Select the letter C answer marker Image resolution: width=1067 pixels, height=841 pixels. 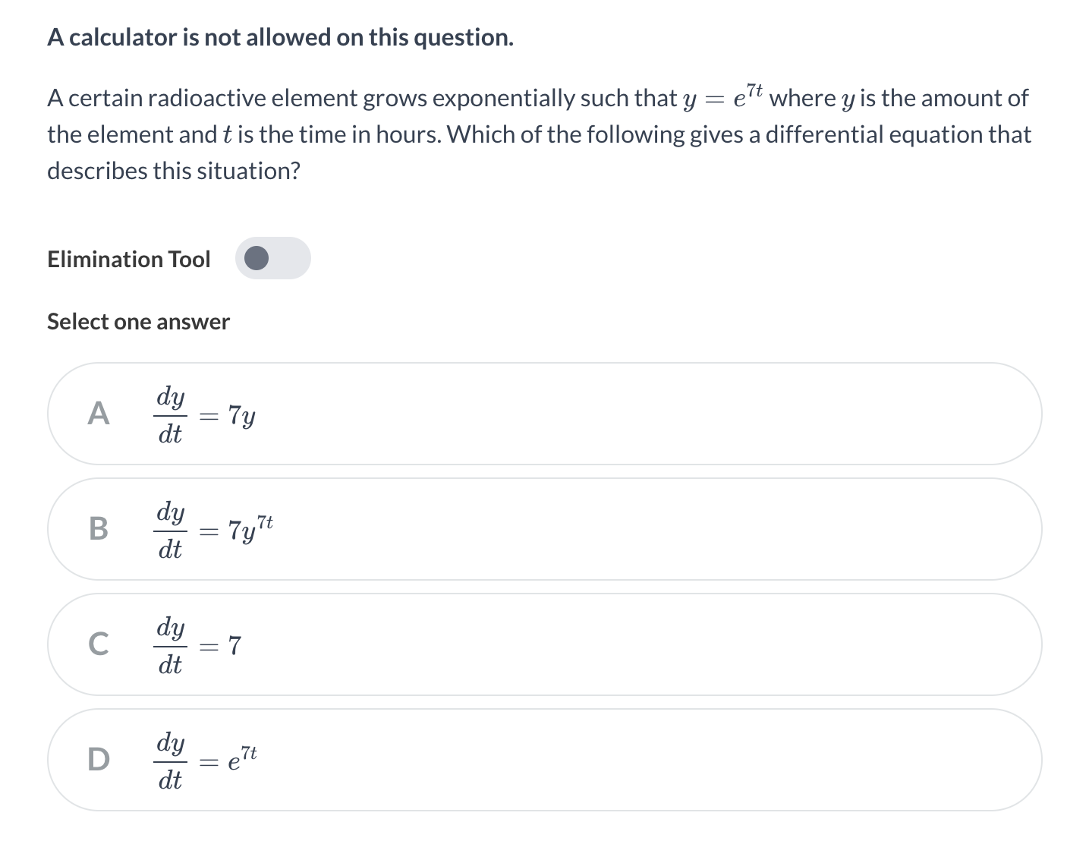99,644
